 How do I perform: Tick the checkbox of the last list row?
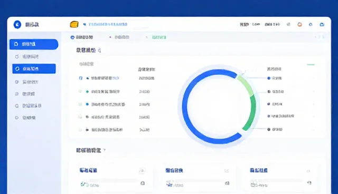[x=80, y=130]
